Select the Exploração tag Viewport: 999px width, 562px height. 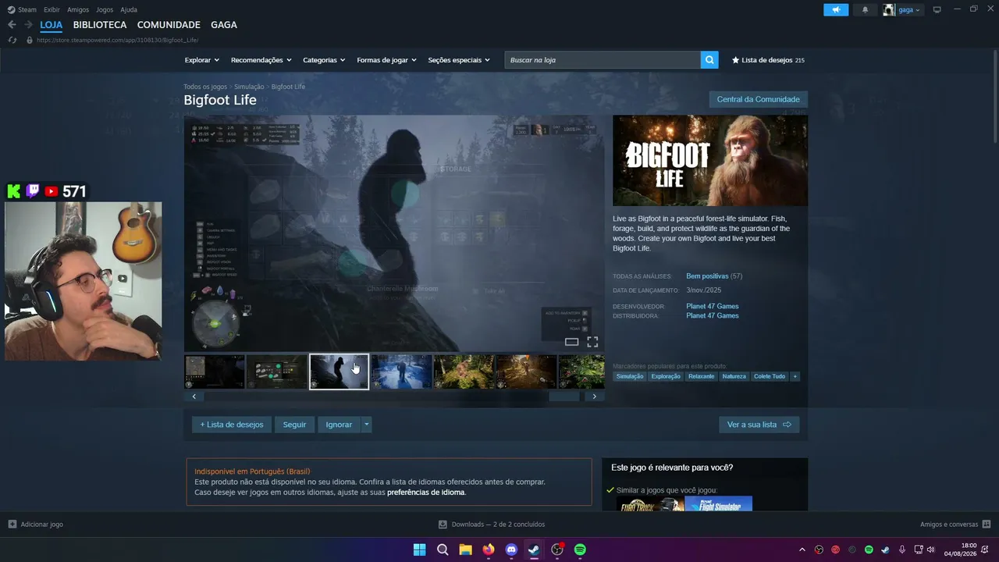[x=666, y=376]
